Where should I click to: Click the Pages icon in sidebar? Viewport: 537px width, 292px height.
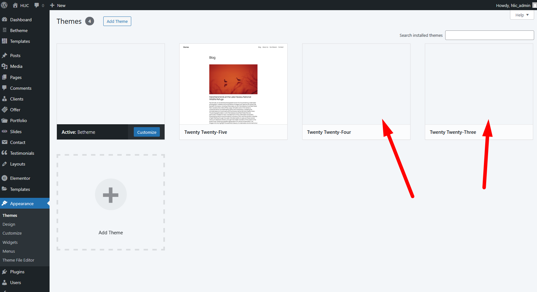[4, 77]
